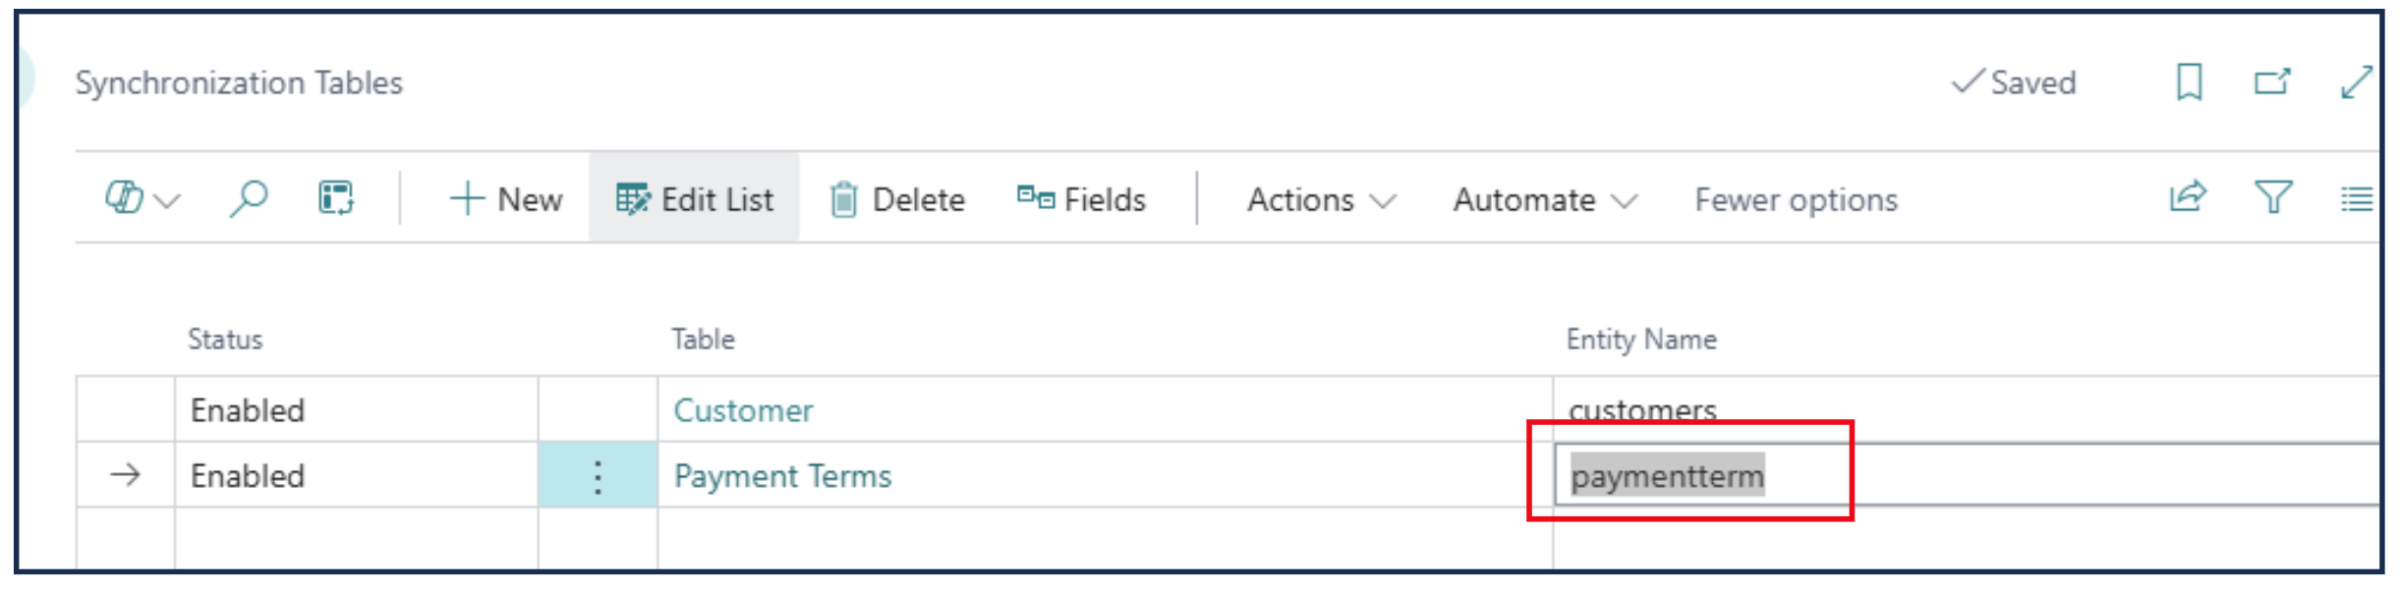The height and width of the screenshot is (589, 2400).
Task: Open the Customer table link
Action: click(743, 410)
